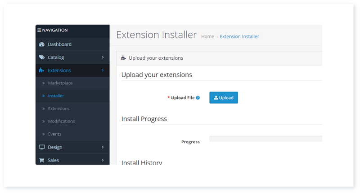Screen dimensions: 360x193
Task: Click the blue Upload button
Action: [x=224, y=97]
